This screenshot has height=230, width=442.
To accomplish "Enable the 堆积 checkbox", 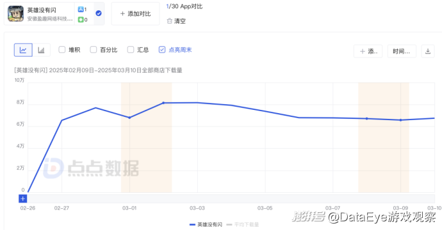I will 61,50.
